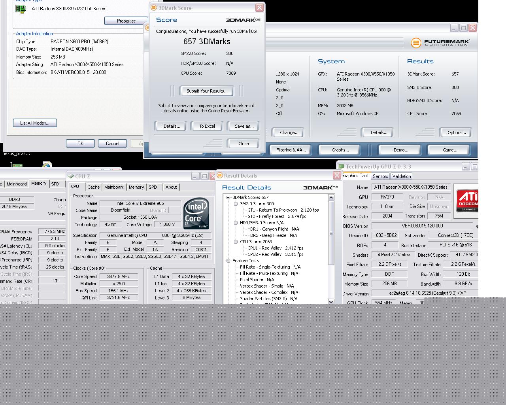Collapse the 3DMark Score: 657 tree node
Image resolution: width=506 pixels, height=405 pixels.
(x=228, y=197)
